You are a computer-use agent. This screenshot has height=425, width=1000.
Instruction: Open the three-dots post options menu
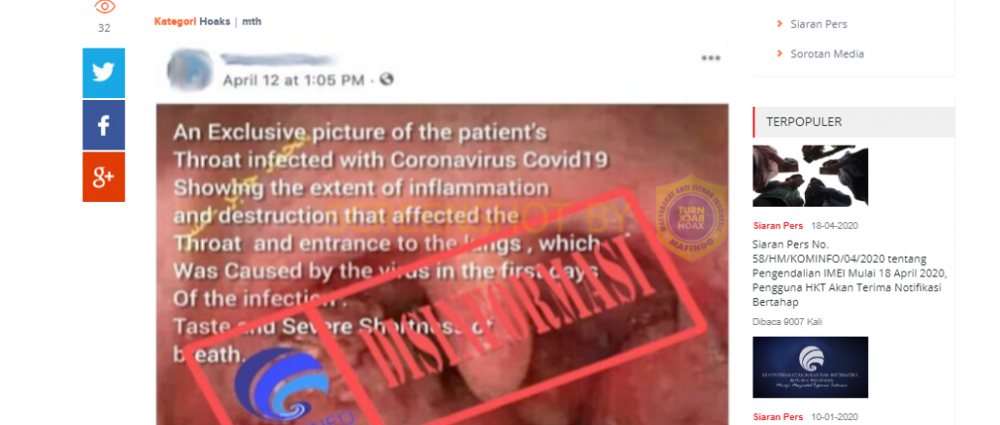coord(711,58)
